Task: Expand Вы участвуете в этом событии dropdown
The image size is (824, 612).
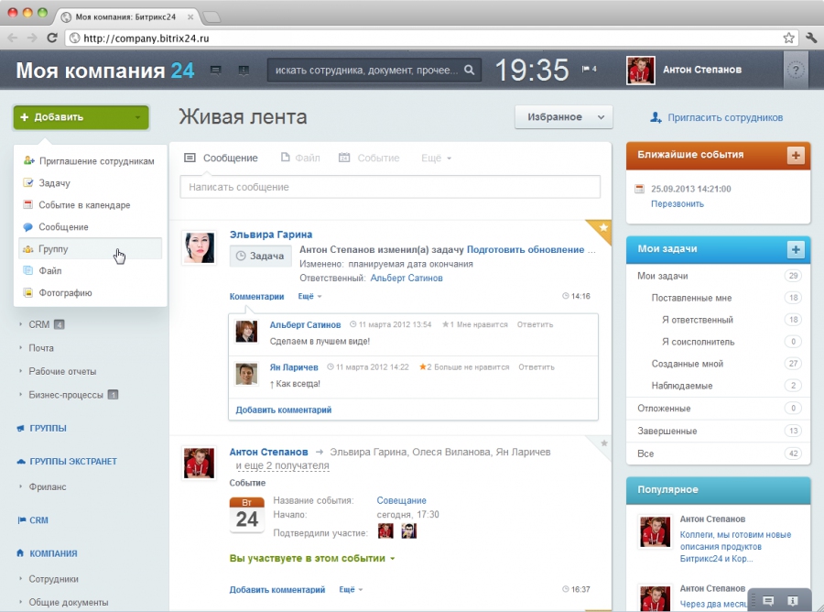Action: 311,558
